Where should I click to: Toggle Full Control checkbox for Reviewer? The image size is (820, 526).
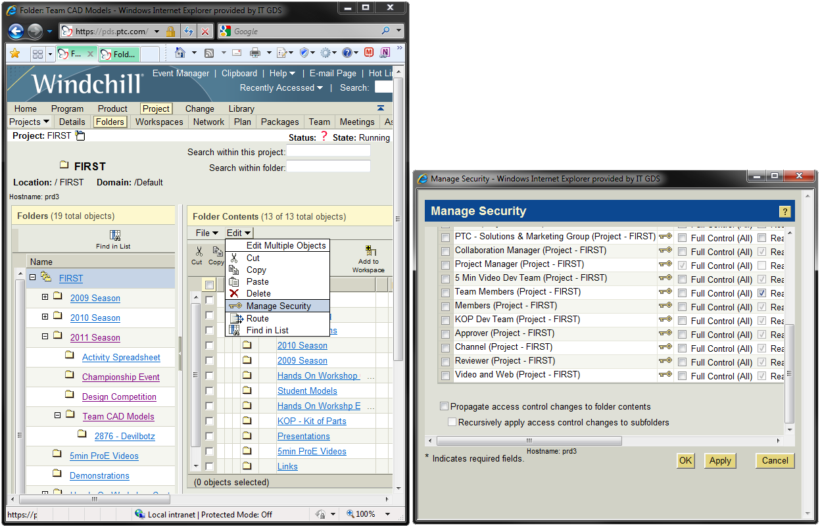[682, 362]
